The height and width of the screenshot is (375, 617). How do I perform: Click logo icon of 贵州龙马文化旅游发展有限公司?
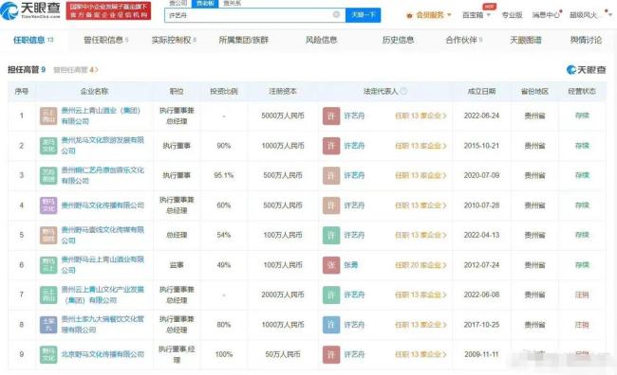point(48,146)
